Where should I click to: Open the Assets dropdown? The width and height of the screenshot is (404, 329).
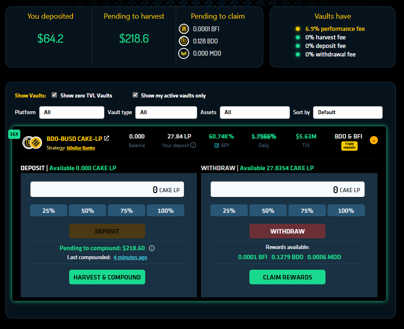[x=255, y=113]
